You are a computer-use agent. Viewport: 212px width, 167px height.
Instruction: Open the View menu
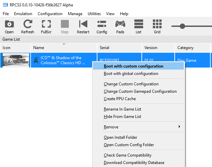click(110, 14)
